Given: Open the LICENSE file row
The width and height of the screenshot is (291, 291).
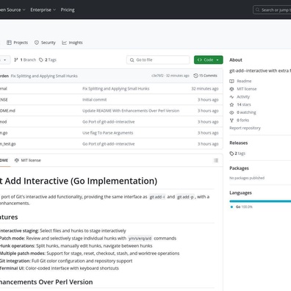Looking at the screenshot, I should coord(111,100).
